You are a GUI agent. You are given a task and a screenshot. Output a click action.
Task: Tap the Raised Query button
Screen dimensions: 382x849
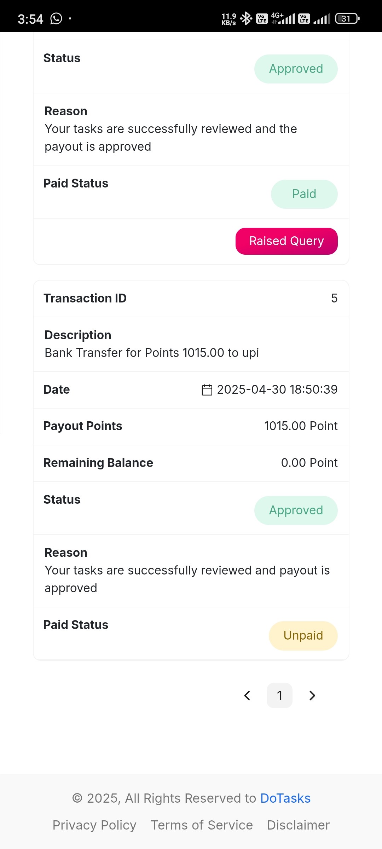(x=286, y=241)
